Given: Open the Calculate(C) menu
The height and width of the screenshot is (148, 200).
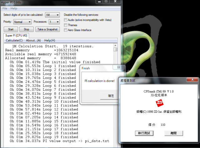Looking at the screenshot, I should tap(14, 40).
